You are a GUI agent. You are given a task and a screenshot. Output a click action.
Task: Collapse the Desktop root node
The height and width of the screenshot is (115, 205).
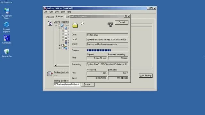(56, 25)
